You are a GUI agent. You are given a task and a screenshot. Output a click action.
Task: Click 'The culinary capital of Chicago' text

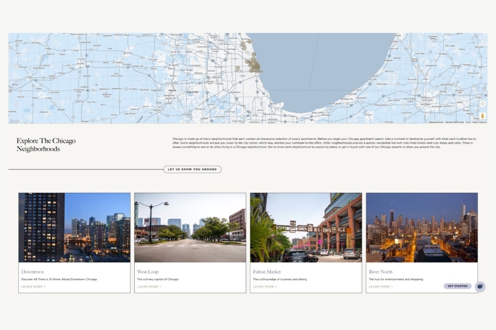[x=157, y=279]
